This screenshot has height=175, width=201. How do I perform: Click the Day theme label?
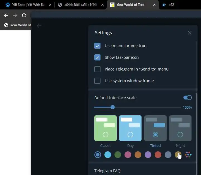(x=130, y=146)
